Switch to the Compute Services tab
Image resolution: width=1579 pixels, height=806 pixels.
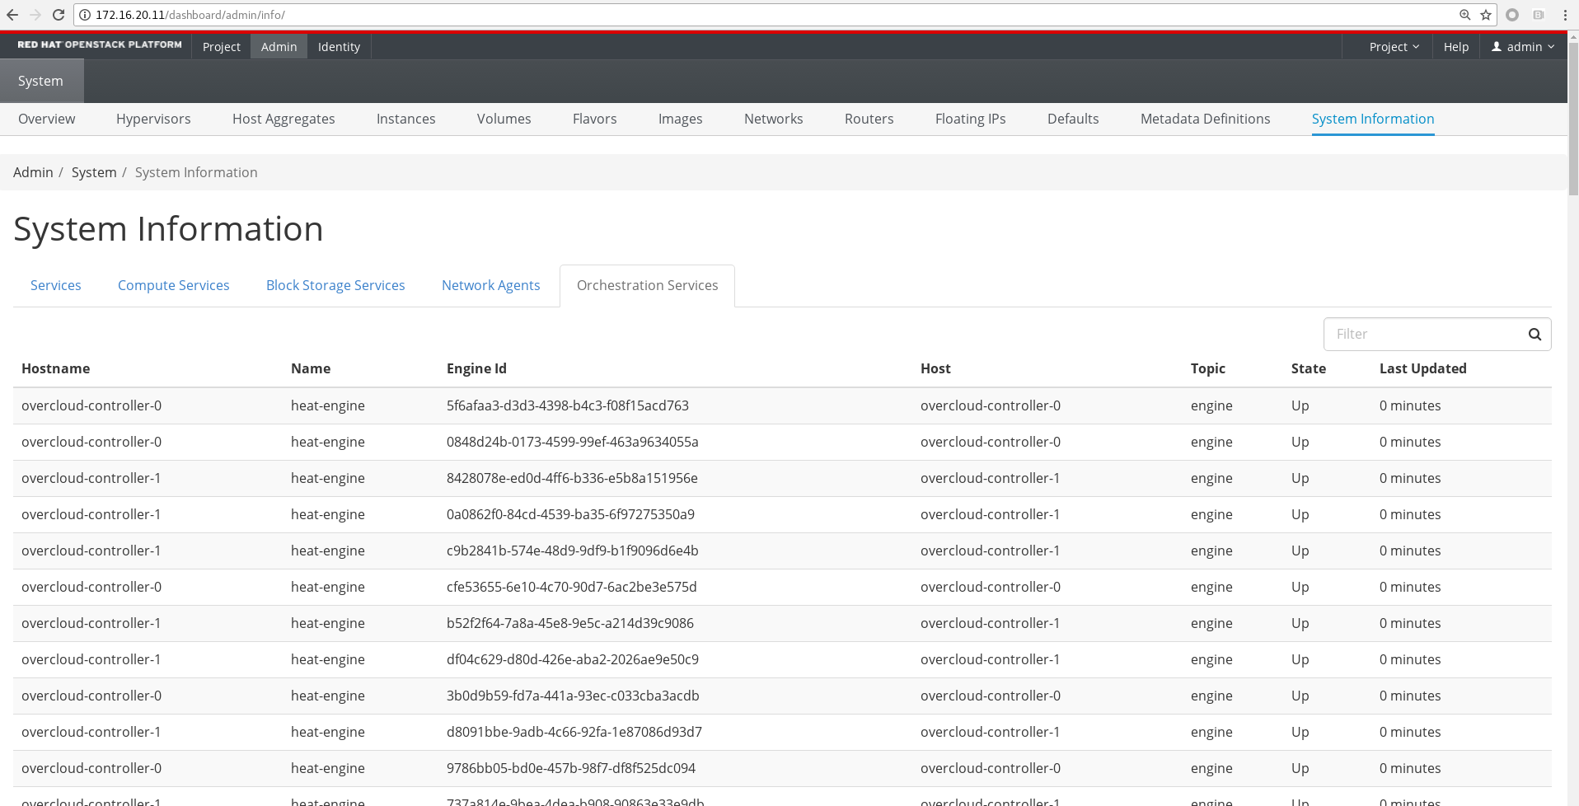174,285
